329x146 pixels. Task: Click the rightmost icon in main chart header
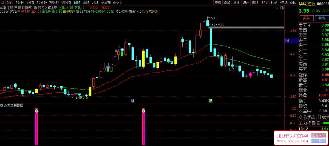282,8
